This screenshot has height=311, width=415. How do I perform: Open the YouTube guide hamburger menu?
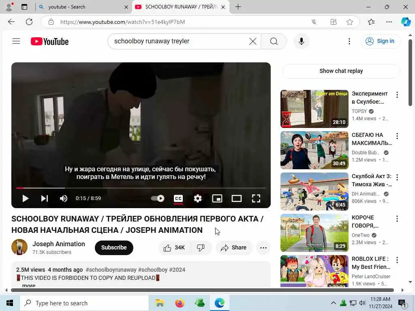point(16,41)
